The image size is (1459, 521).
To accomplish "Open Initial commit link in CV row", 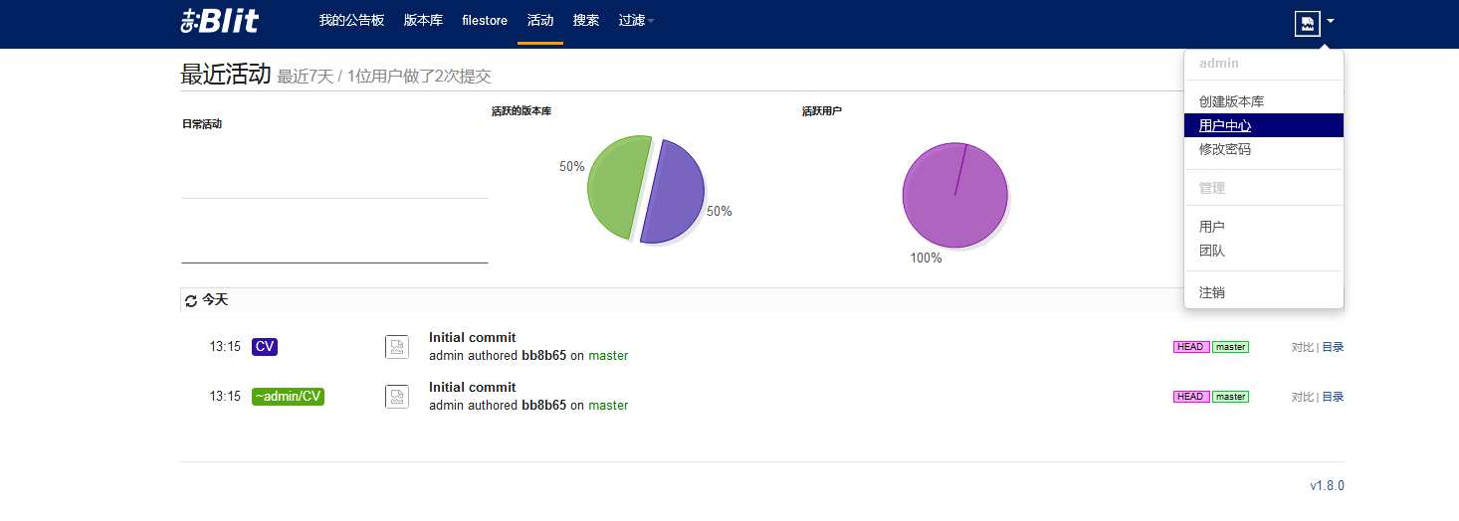I will click(473, 337).
